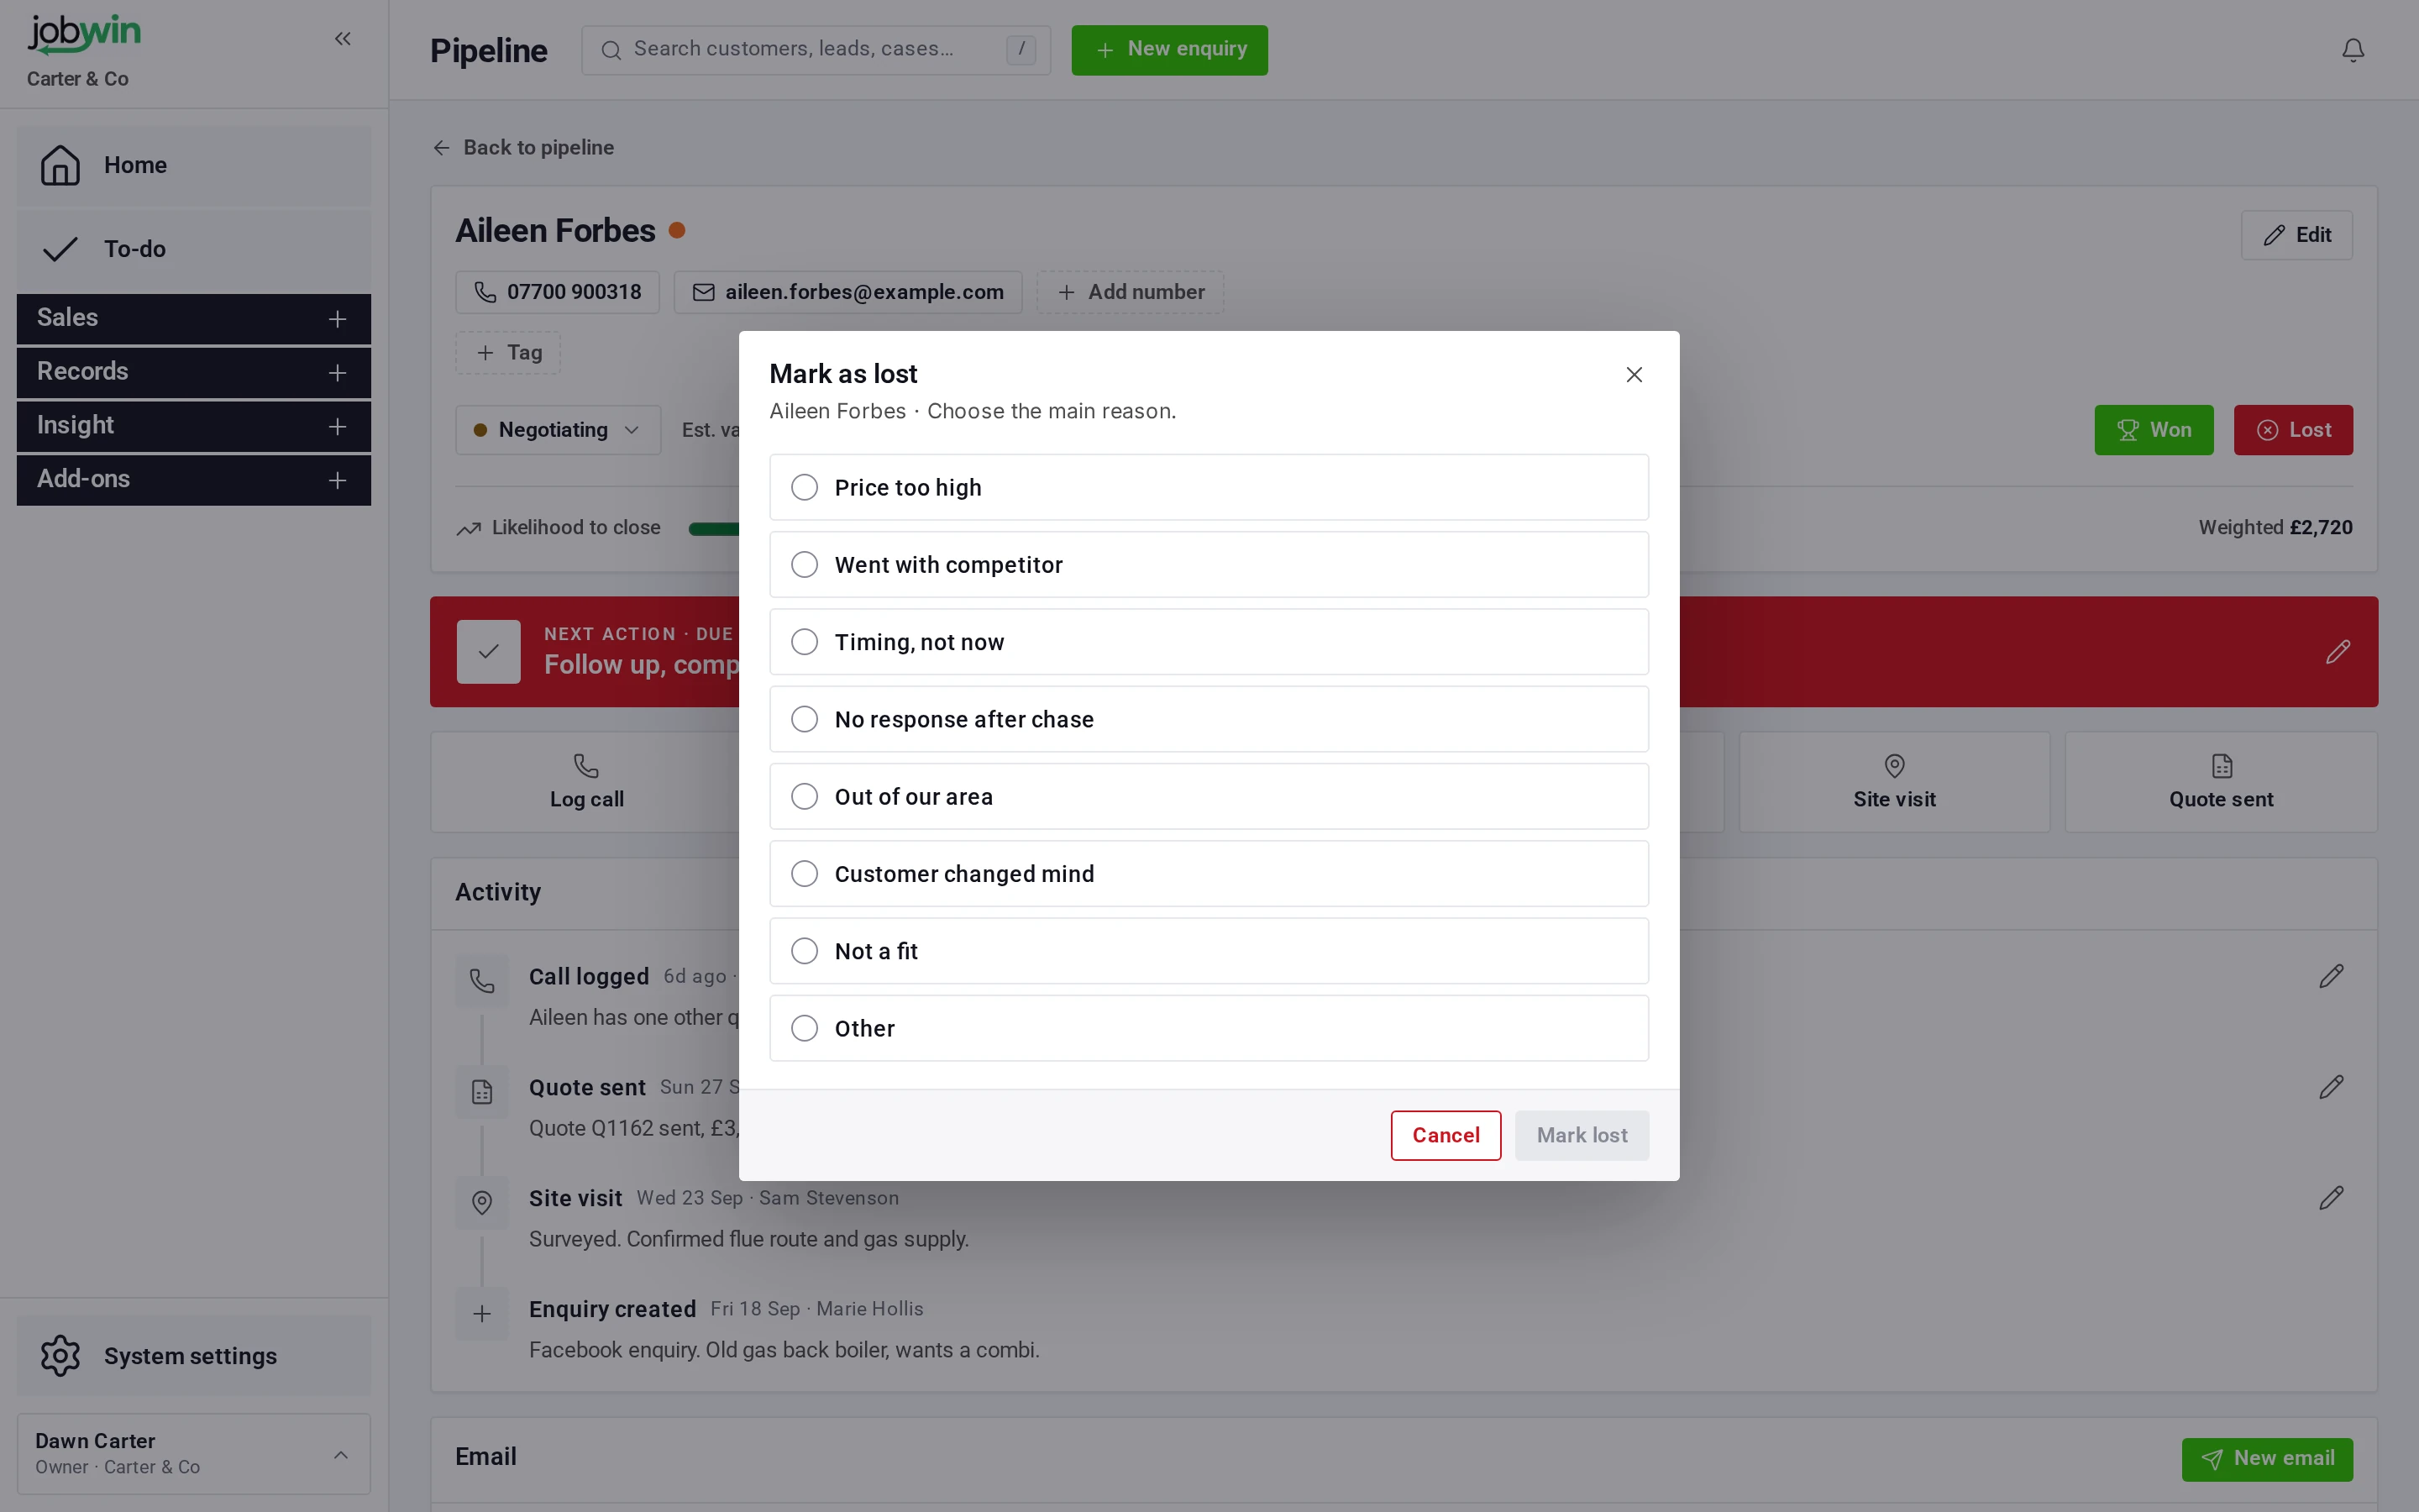The width and height of the screenshot is (2419, 1512).
Task: Open notifications bell
Action: coord(2353,50)
